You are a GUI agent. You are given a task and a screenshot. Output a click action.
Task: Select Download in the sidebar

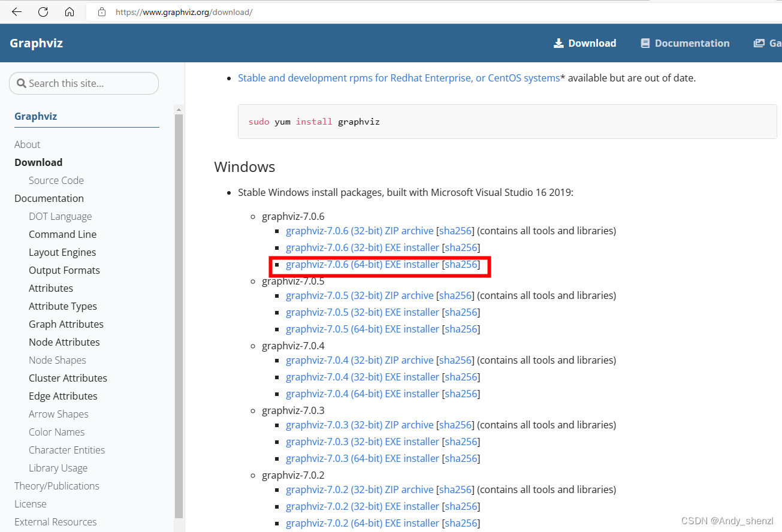click(x=38, y=162)
